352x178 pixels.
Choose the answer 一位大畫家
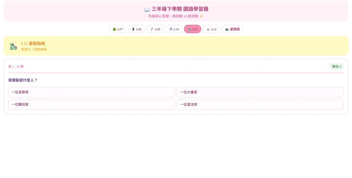(260, 92)
